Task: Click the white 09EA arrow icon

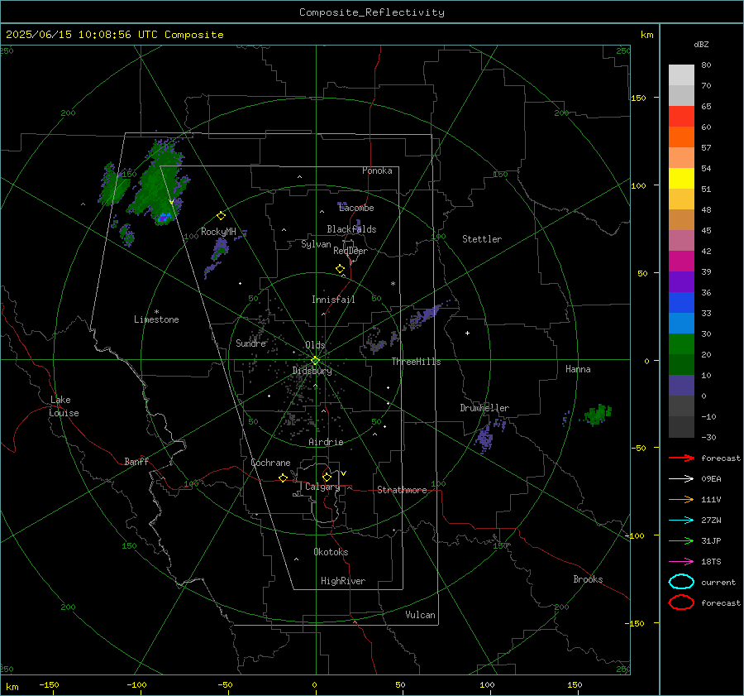Action: pyautogui.click(x=681, y=478)
